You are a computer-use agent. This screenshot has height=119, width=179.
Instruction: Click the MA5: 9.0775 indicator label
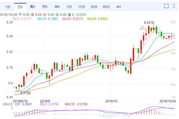[x=22, y=19]
